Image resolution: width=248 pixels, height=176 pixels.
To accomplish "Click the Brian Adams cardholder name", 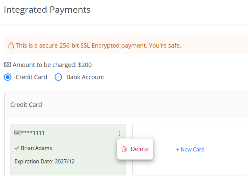I will tap(36, 148).
